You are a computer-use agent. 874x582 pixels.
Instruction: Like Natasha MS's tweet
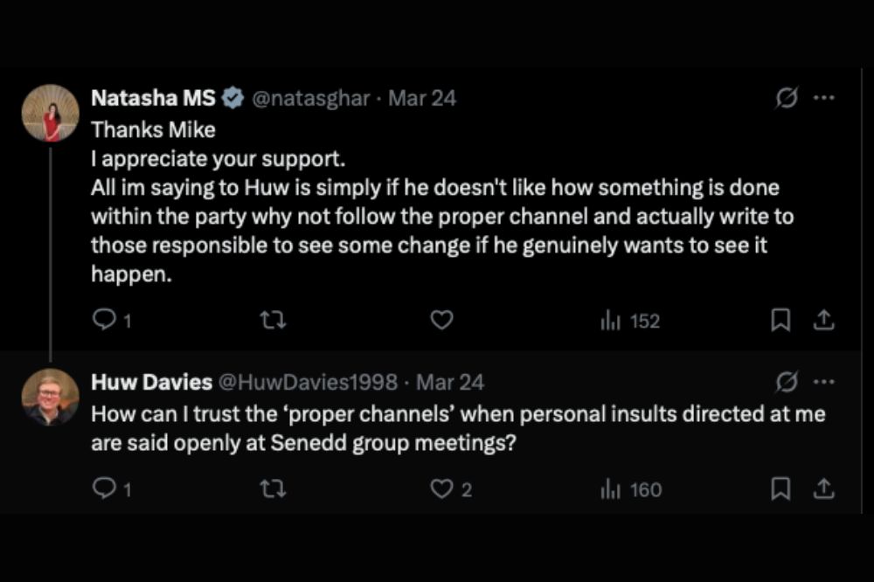[x=442, y=322]
